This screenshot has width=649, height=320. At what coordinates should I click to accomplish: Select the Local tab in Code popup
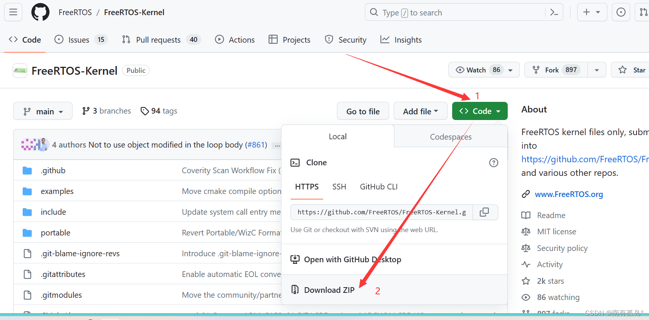[x=337, y=137]
